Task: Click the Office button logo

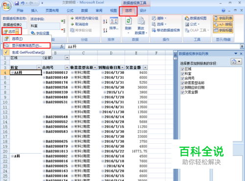Action: coord(6,5)
